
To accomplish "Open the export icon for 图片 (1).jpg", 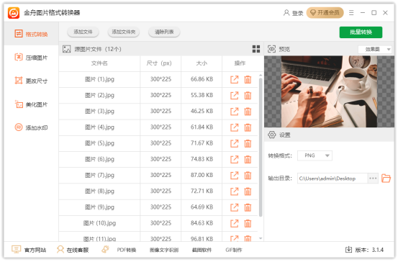I will pyautogui.click(x=235, y=79).
